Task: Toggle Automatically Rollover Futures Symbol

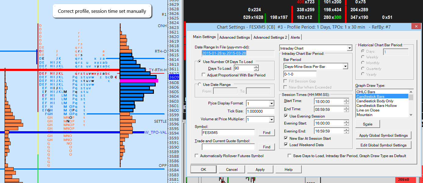Action: [197, 156]
